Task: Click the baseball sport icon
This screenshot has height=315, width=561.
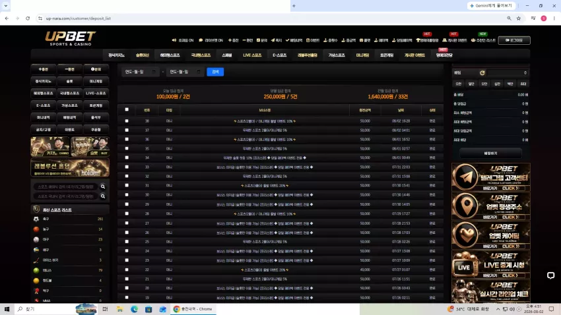Action: point(36,239)
